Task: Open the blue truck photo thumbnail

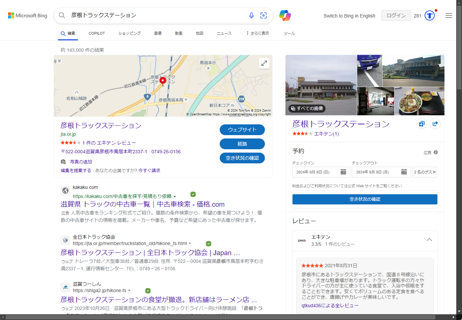Action: click(369, 71)
